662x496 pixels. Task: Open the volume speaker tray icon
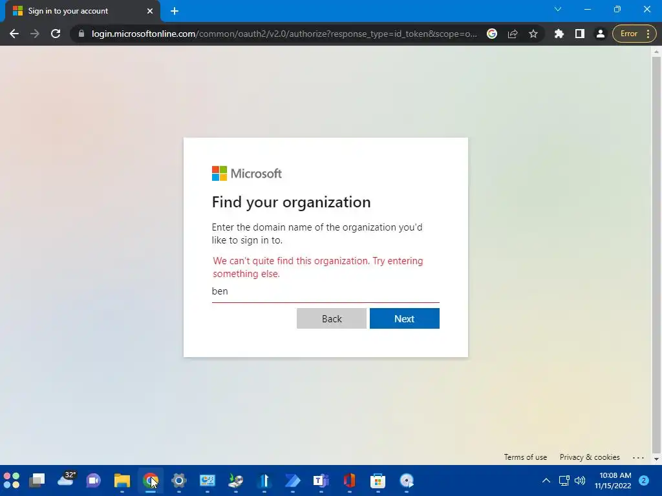point(580,480)
